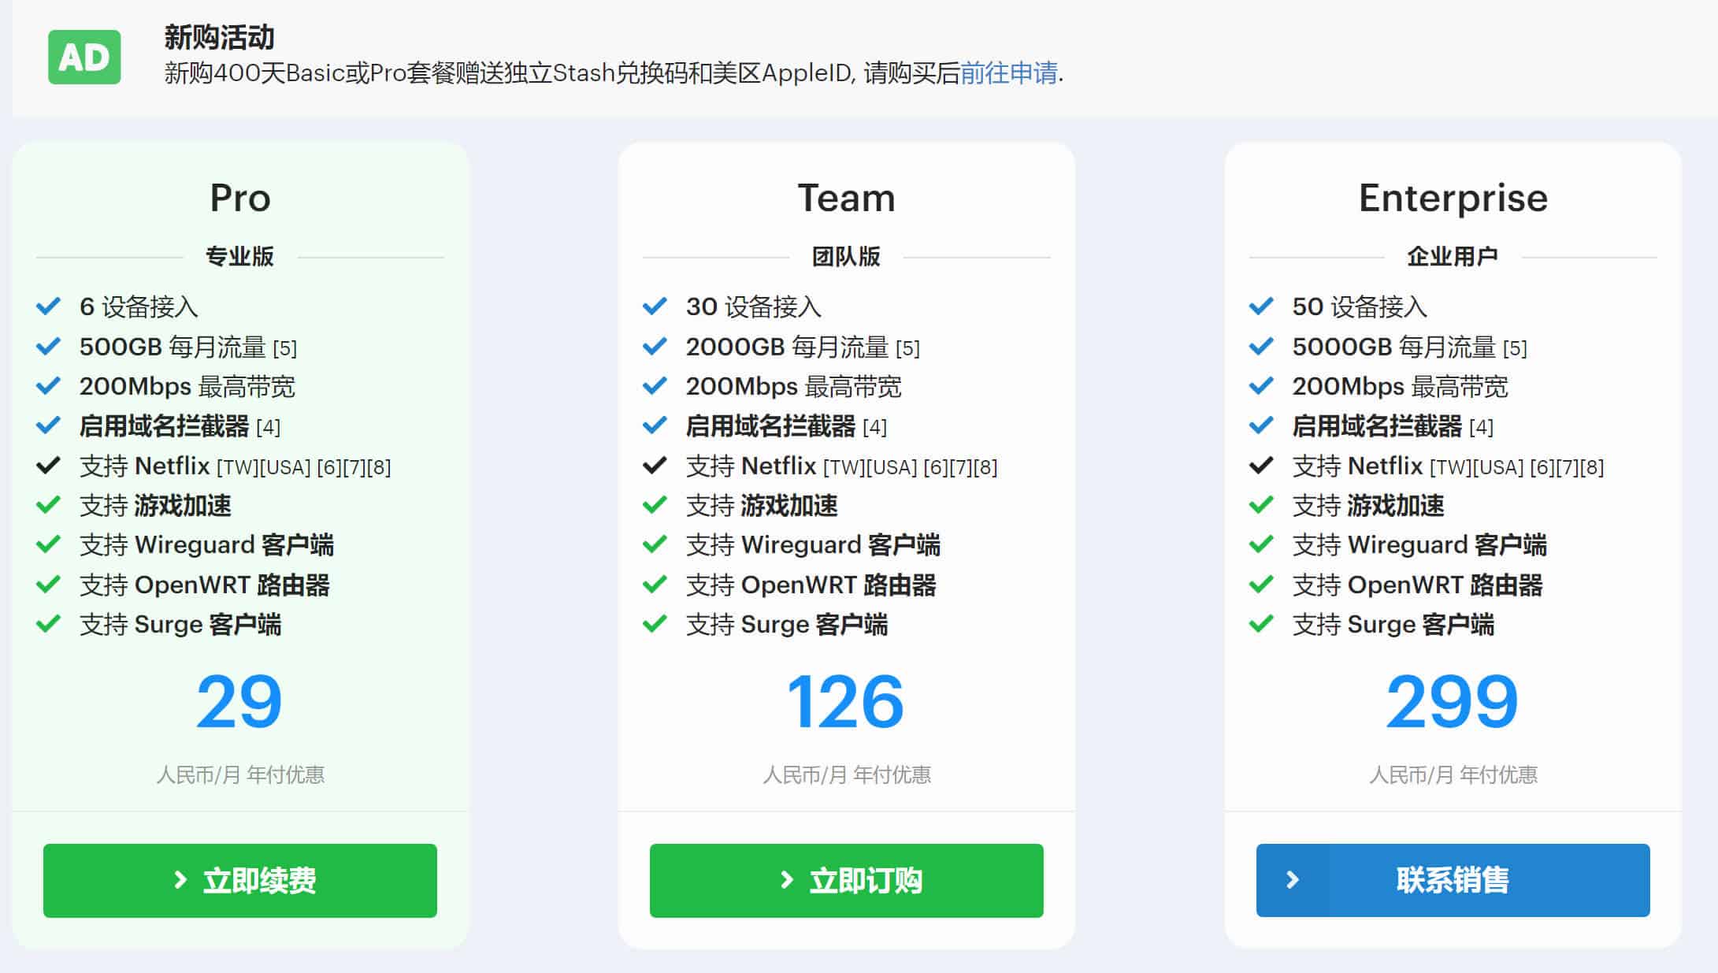Click checkmark beside Wireguard 客户端 in Pro
The width and height of the screenshot is (1718, 973).
(x=49, y=544)
